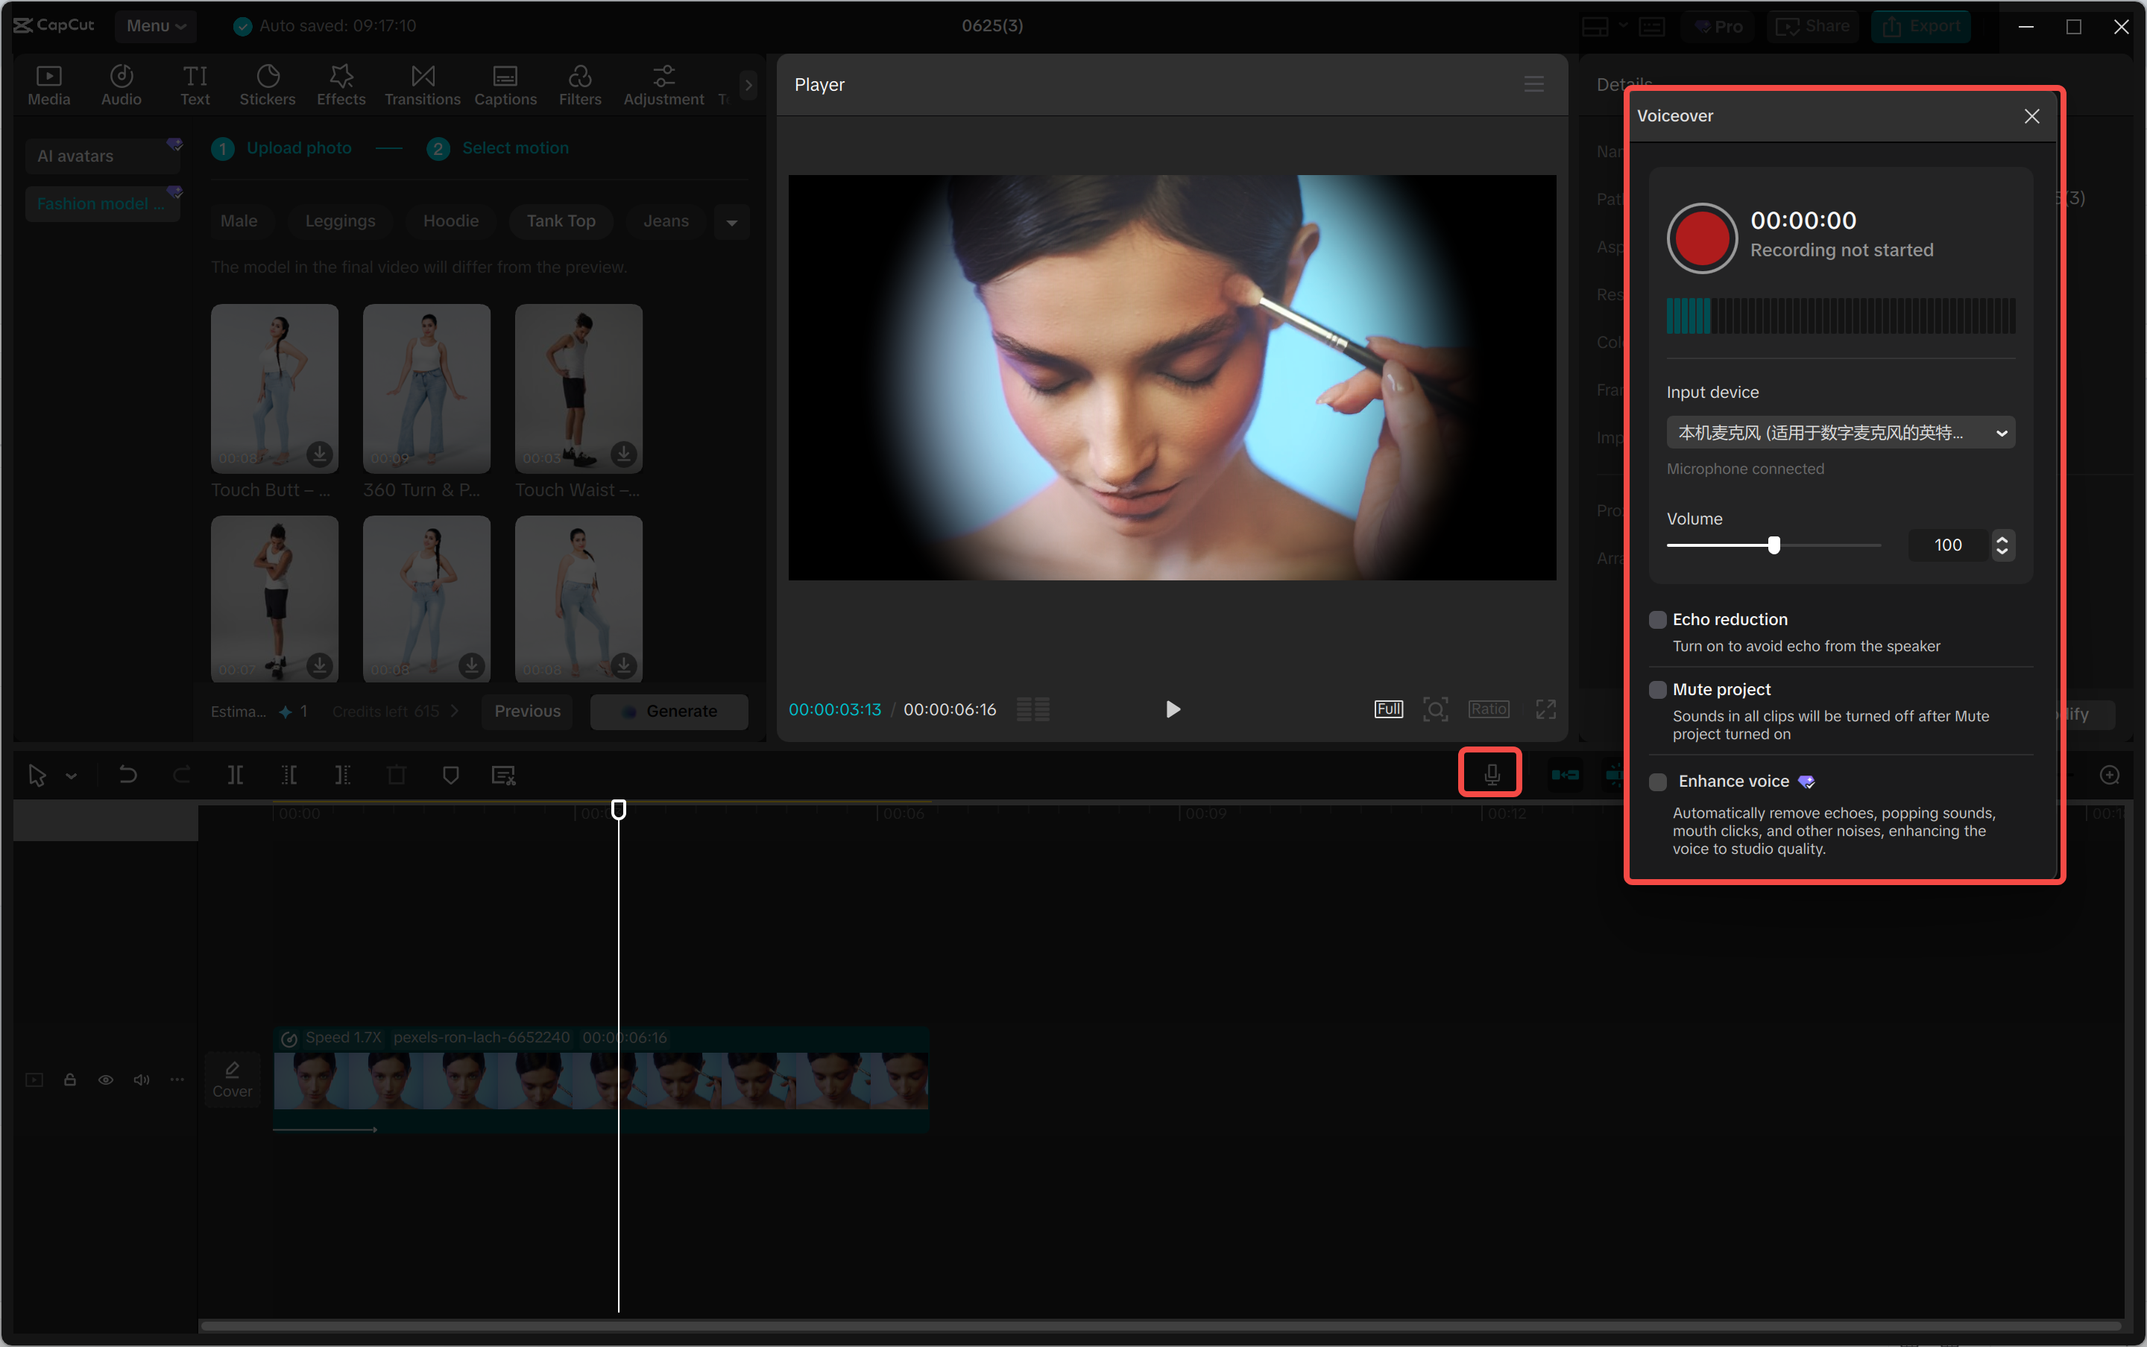Undo the last edit
This screenshot has height=1347, width=2147.
128,774
